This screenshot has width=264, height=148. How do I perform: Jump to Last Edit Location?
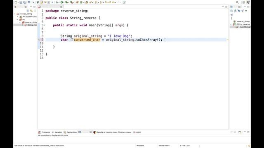106,2
